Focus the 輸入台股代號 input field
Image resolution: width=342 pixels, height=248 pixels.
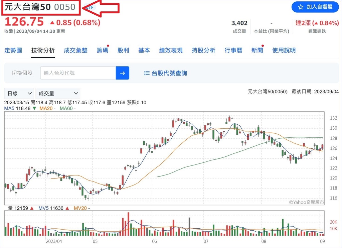click(78, 73)
